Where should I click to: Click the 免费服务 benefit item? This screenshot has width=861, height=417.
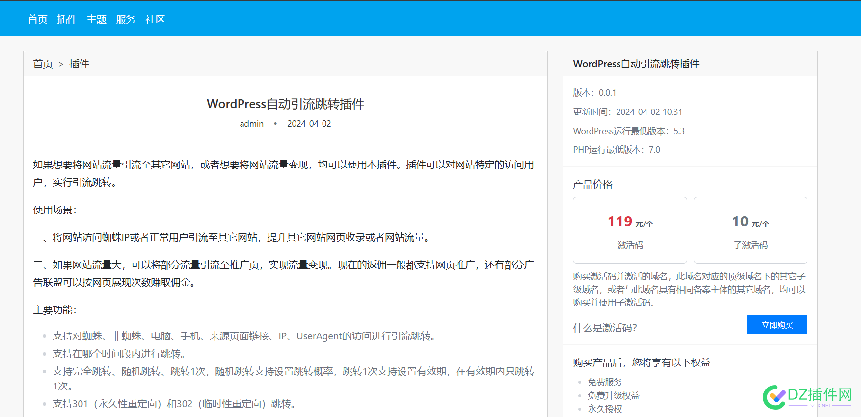[x=605, y=382]
